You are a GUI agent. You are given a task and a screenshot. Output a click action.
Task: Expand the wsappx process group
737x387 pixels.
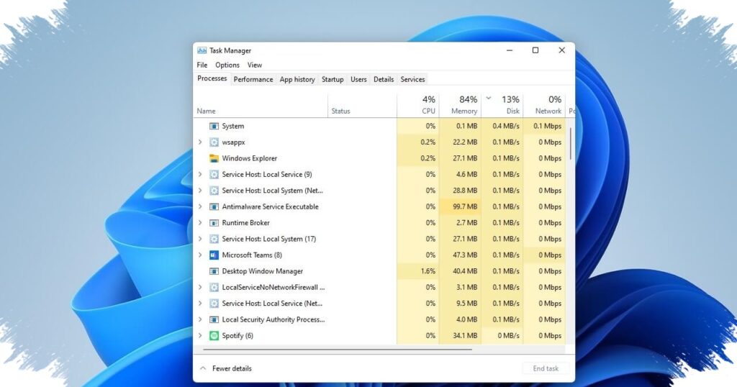(x=200, y=142)
